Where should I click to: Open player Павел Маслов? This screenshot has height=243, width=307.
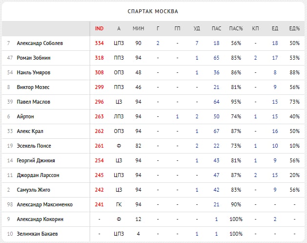coord(34,102)
